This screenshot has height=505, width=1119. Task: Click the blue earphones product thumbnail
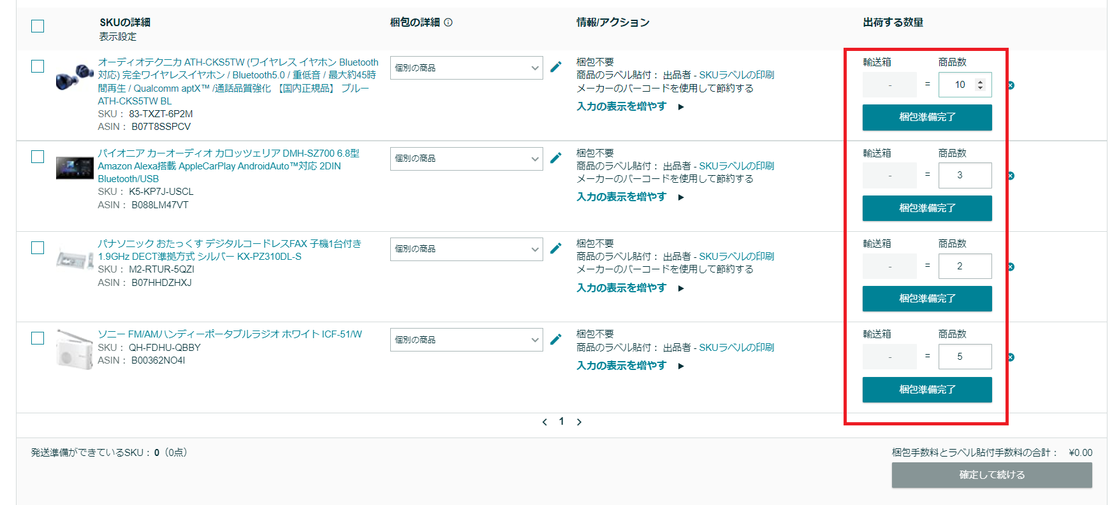point(75,76)
